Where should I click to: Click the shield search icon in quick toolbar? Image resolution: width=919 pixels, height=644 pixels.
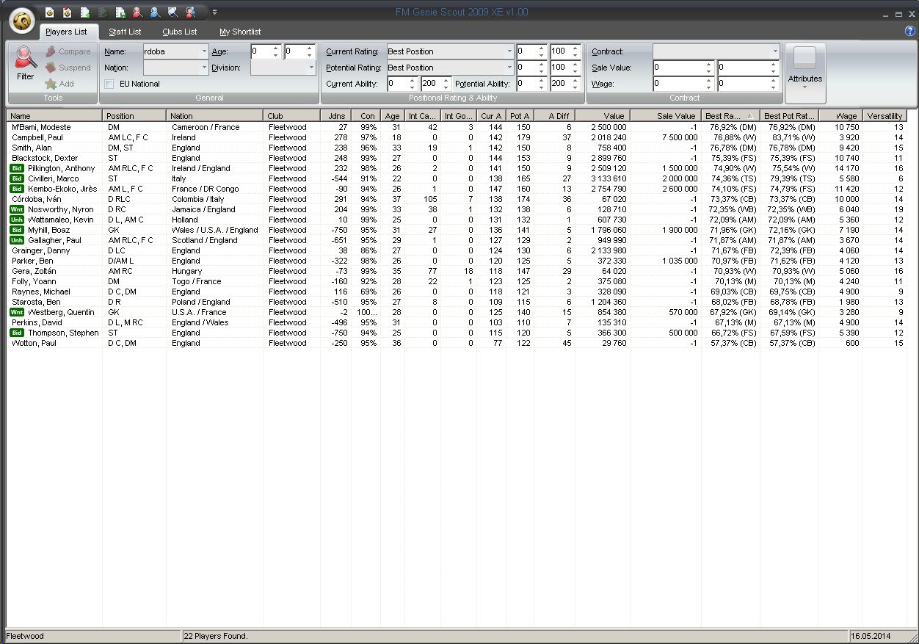pyautogui.click(x=172, y=12)
